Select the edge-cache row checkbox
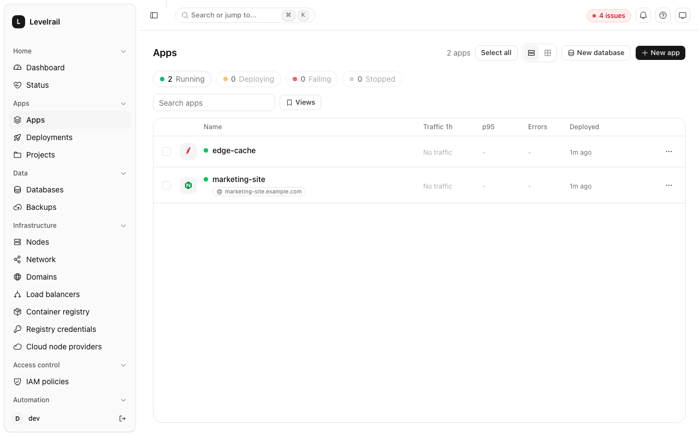 point(167,152)
